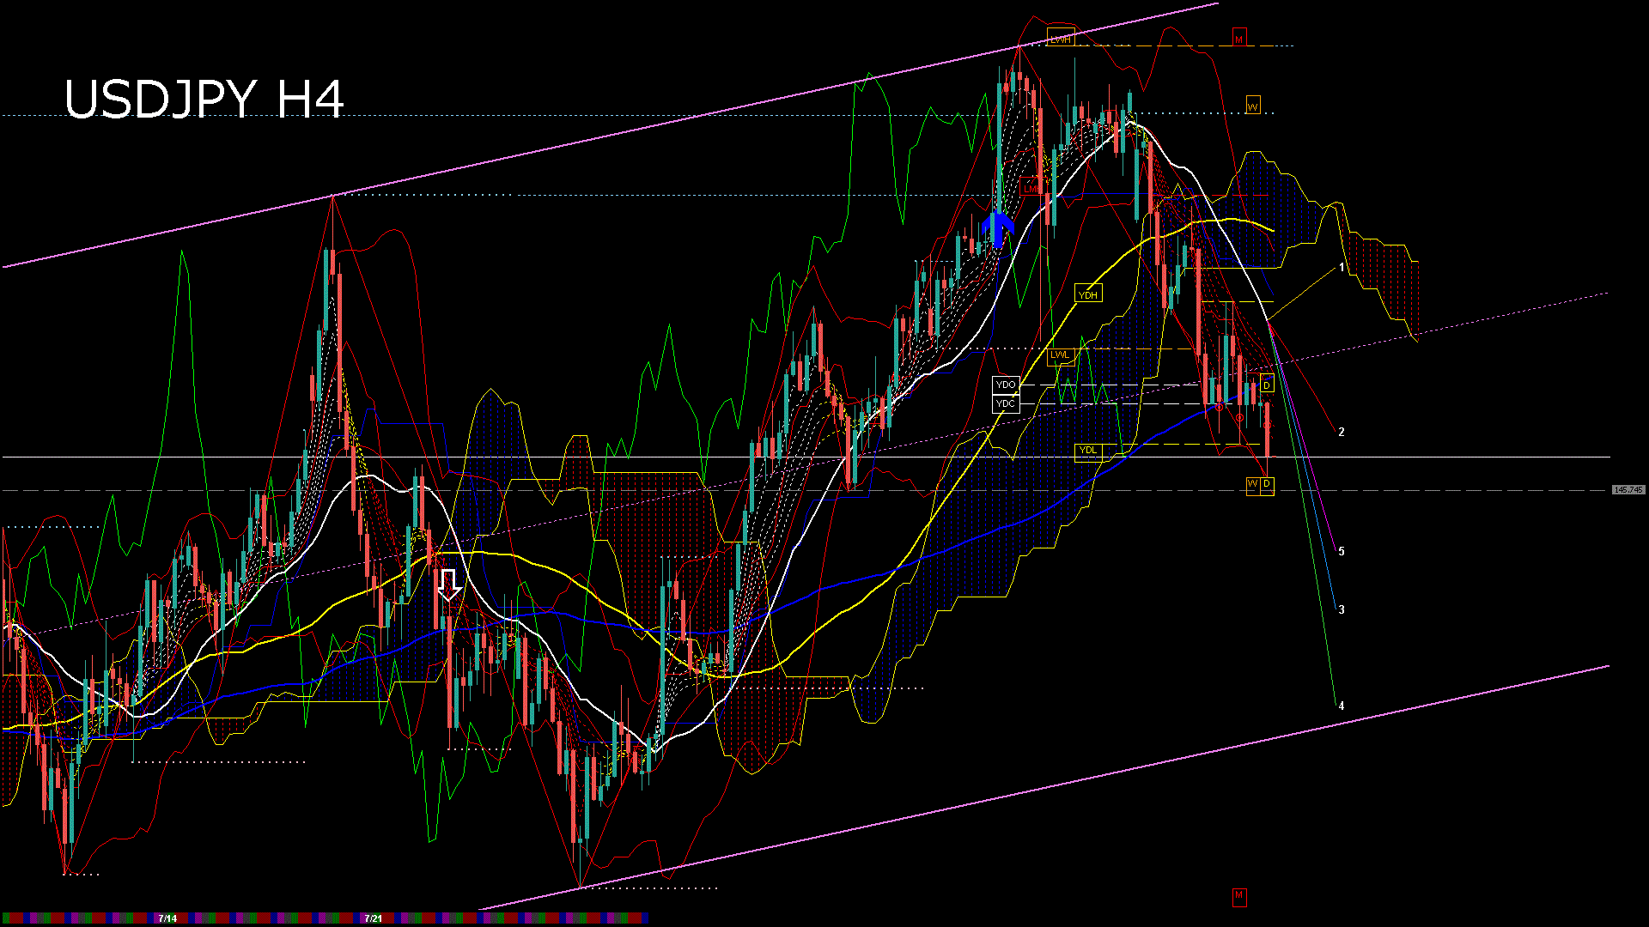Click the blue up arrow signal marker

[998, 229]
